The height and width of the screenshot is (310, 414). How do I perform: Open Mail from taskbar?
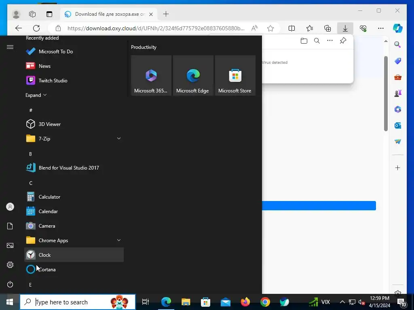226,302
